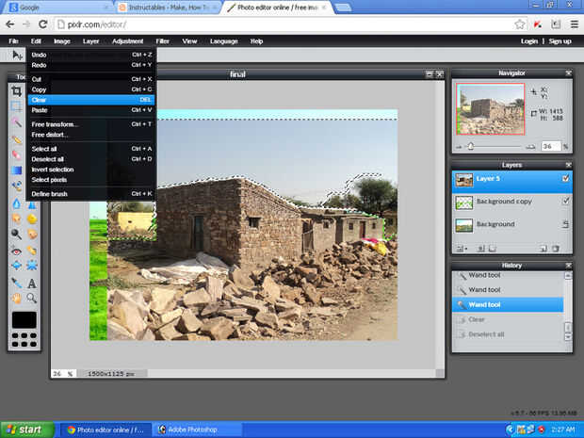Choose Invert selection from Edit menu
This screenshot has width=584, height=438.
(91, 170)
